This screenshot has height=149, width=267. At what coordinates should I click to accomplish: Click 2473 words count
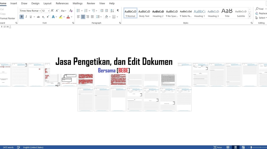[8, 147]
